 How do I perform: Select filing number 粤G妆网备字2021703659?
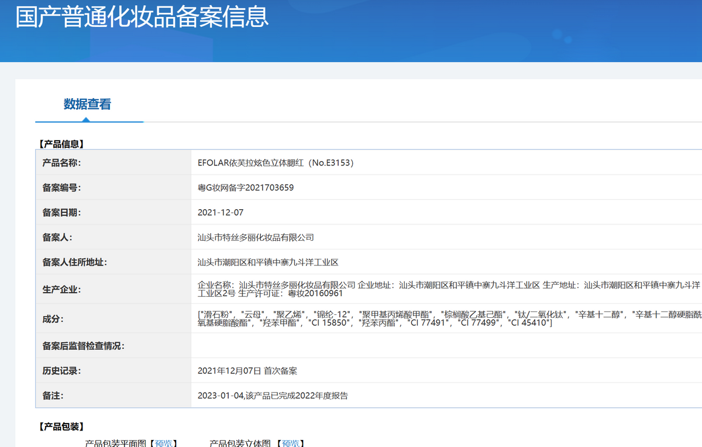pos(246,188)
